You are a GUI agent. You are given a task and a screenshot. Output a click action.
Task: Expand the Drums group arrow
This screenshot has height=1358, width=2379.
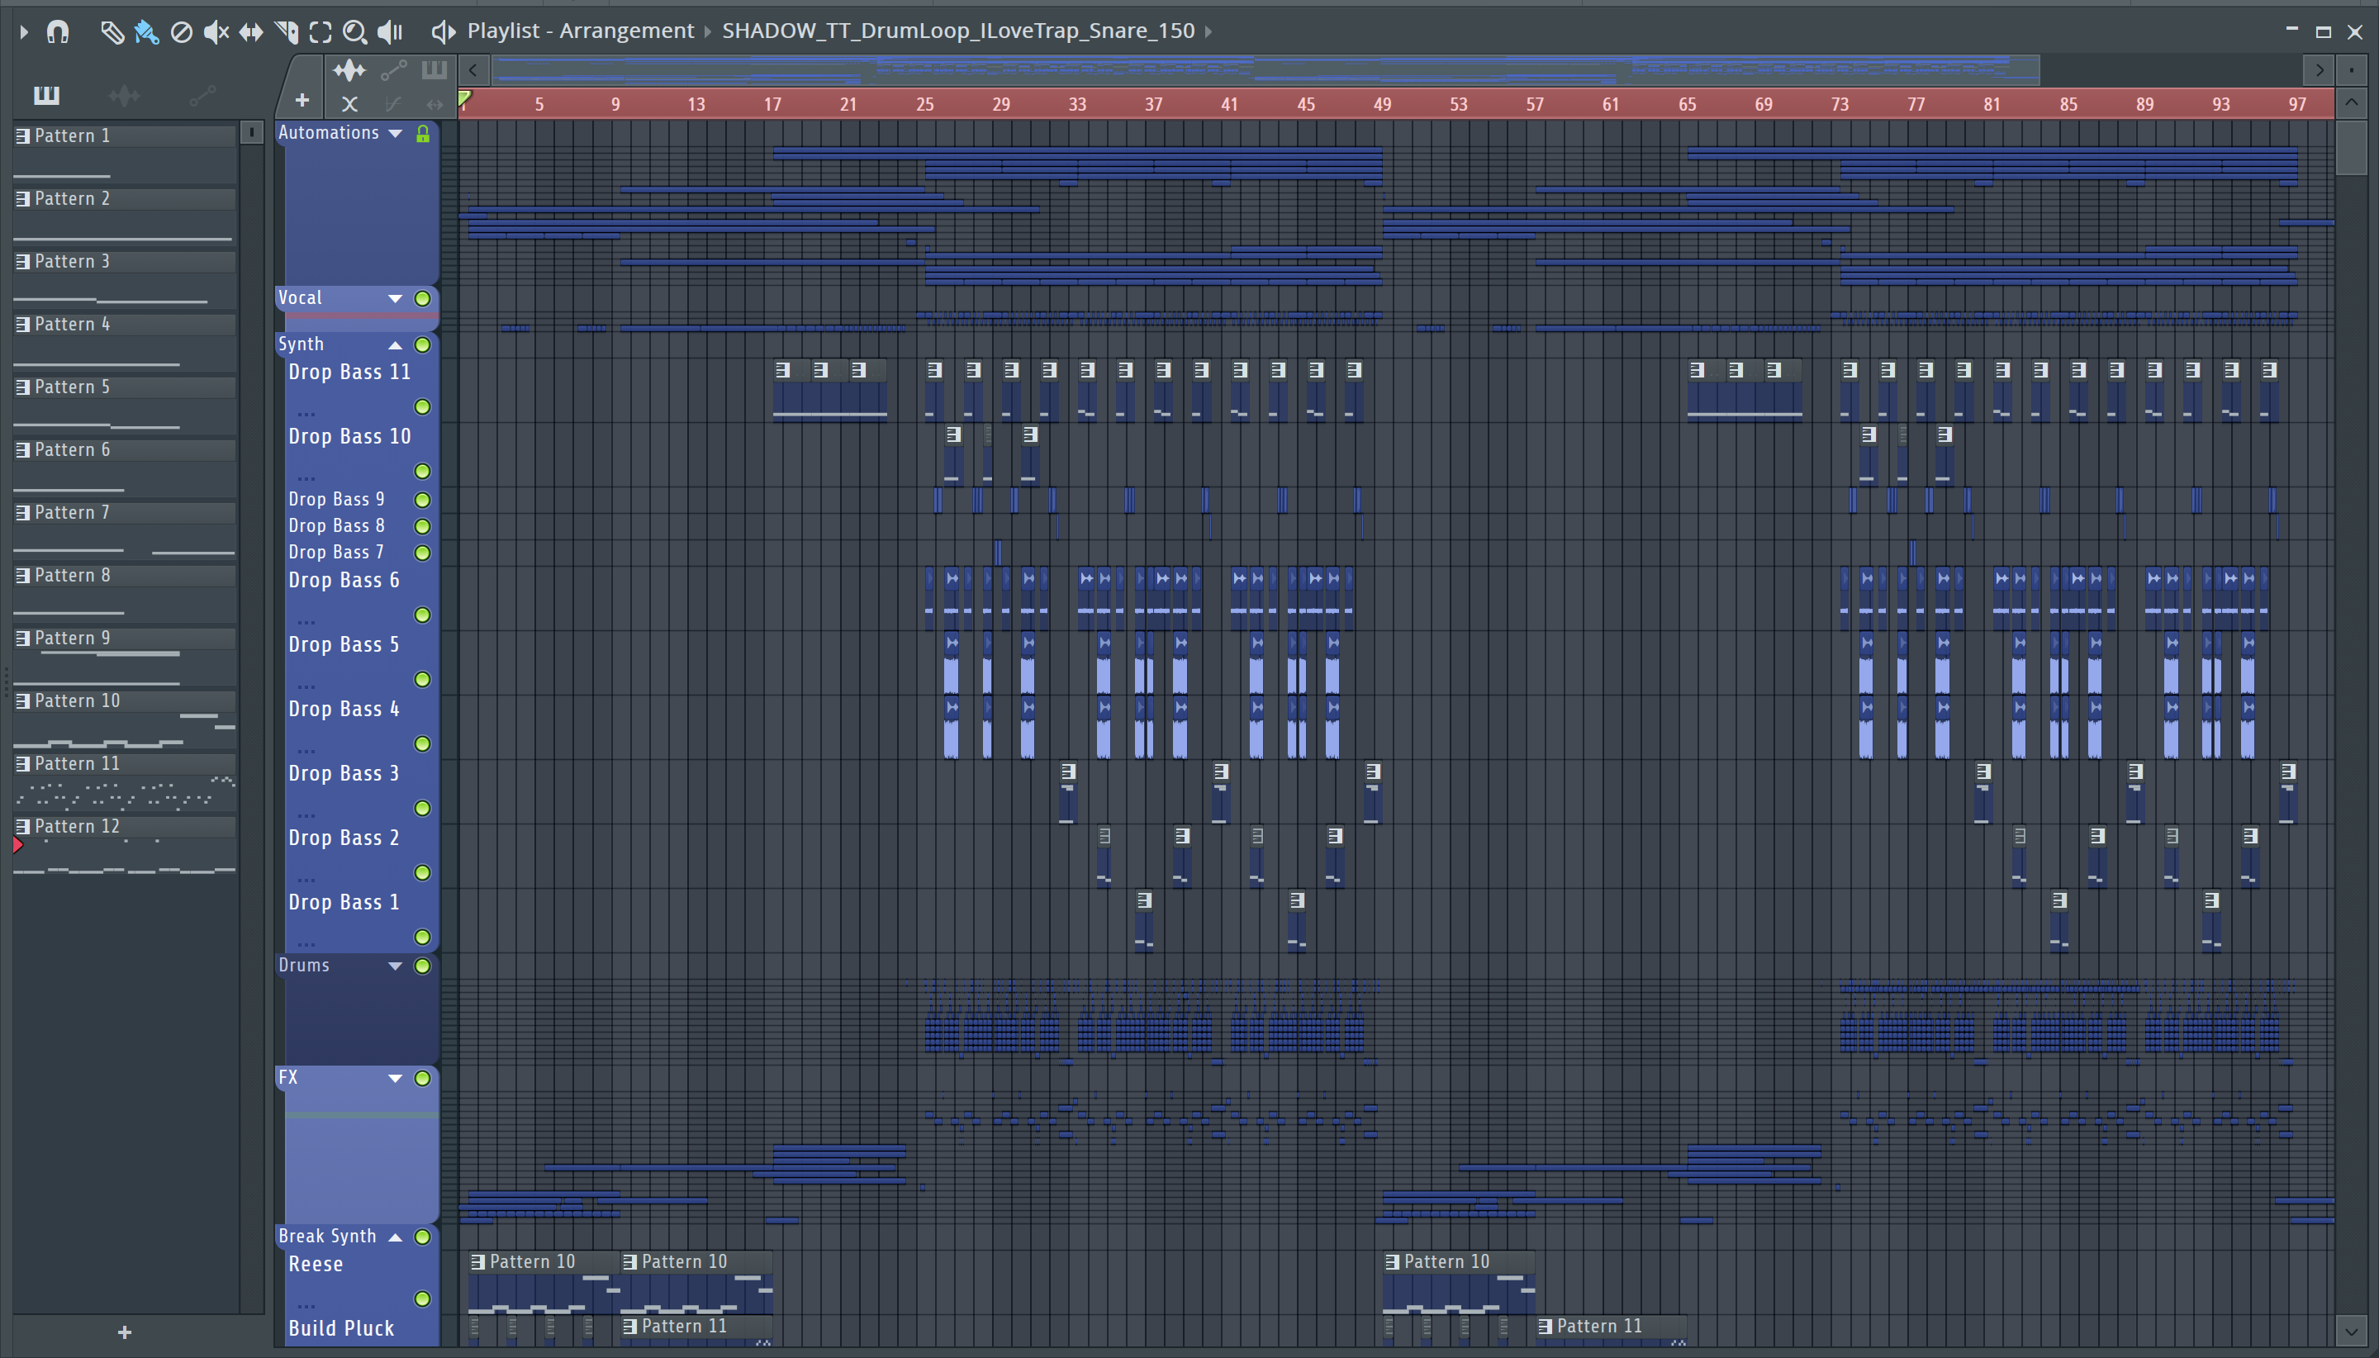(396, 966)
